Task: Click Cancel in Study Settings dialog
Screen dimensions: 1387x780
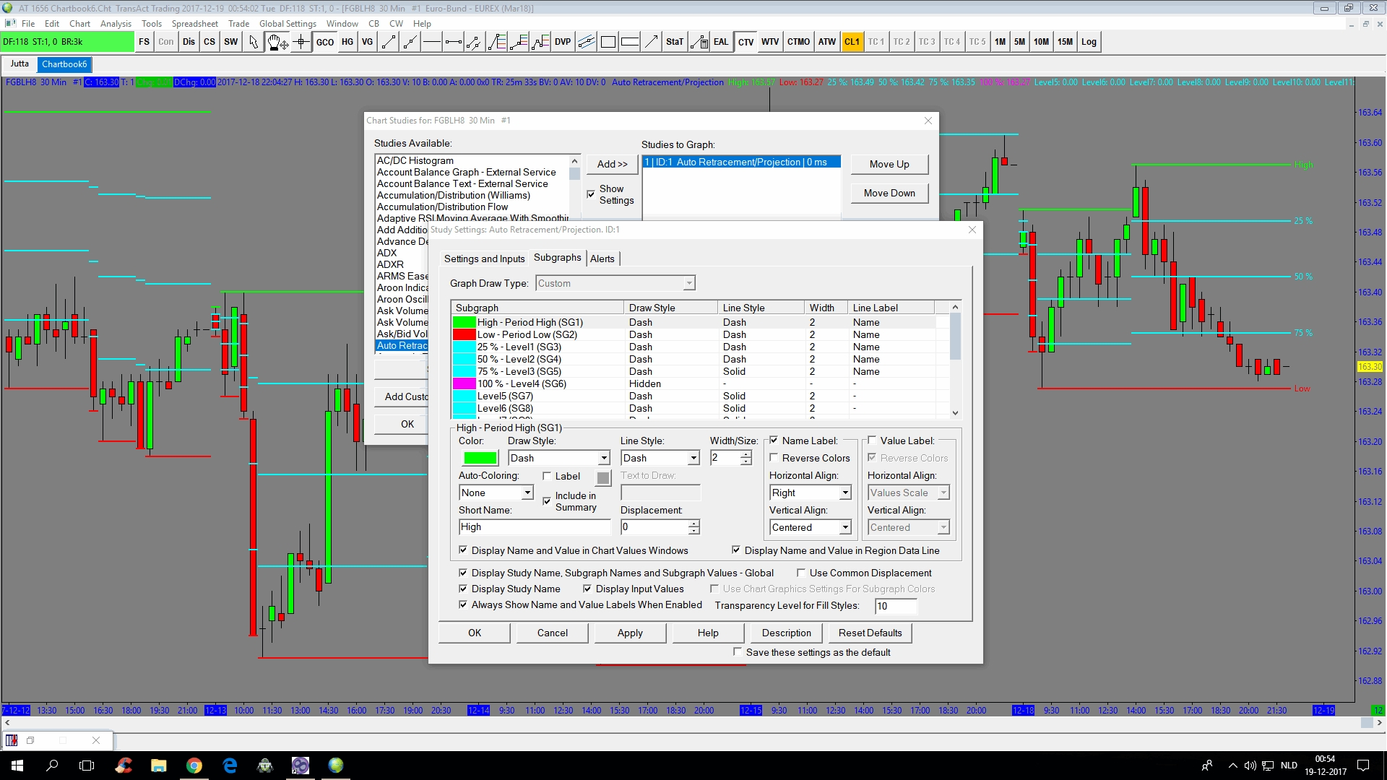Action: point(552,633)
